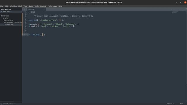
Task: Select the php folder row in the sidebar
Action: click(11, 18)
